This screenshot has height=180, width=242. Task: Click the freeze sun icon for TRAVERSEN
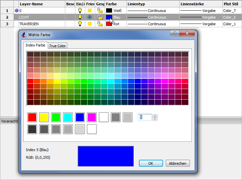pyautogui.click(x=90, y=24)
